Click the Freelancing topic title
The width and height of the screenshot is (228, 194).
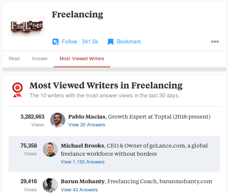[77, 15]
